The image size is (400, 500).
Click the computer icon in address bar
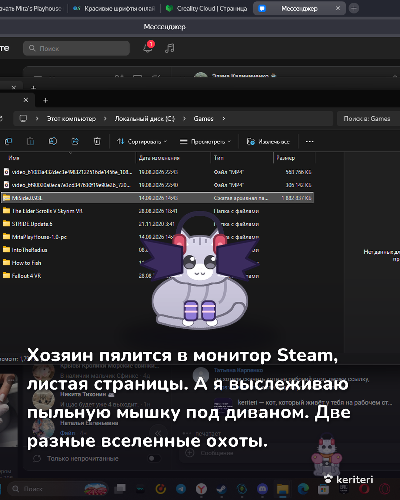[x=23, y=119]
